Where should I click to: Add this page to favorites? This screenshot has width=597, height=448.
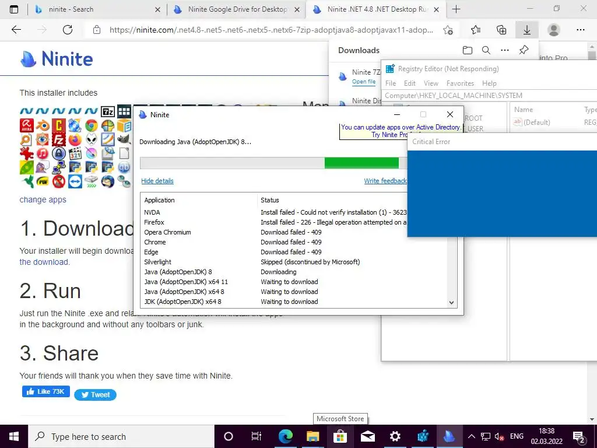pos(448,30)
